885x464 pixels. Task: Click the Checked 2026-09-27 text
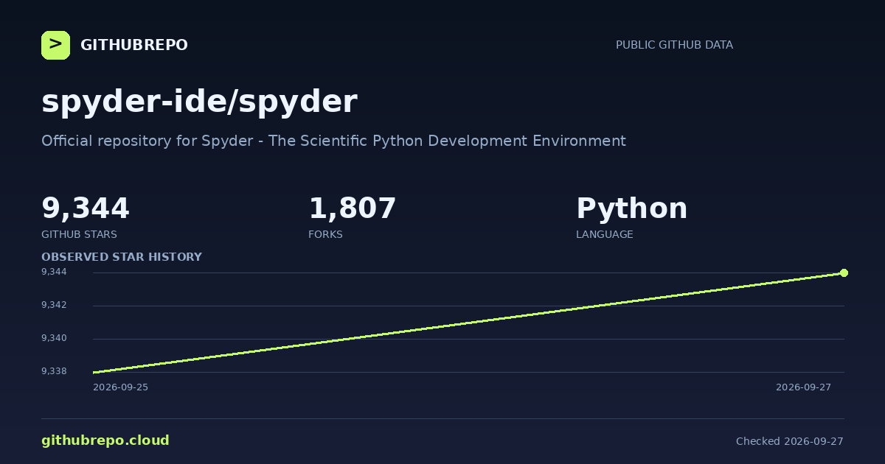coord(790,441)
